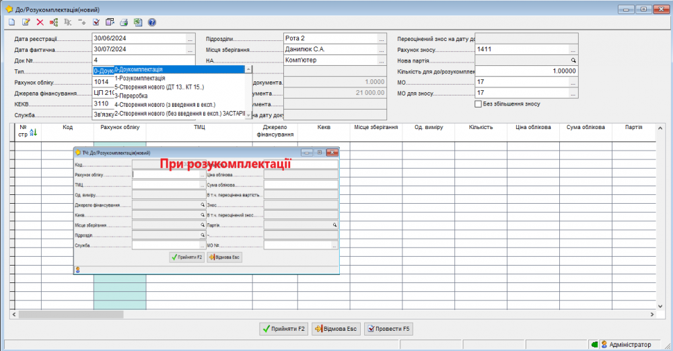This screenshot has width=673, height=351.
Task: Enable the Без збільшення зносу checkbox
Action: point(479,104)
